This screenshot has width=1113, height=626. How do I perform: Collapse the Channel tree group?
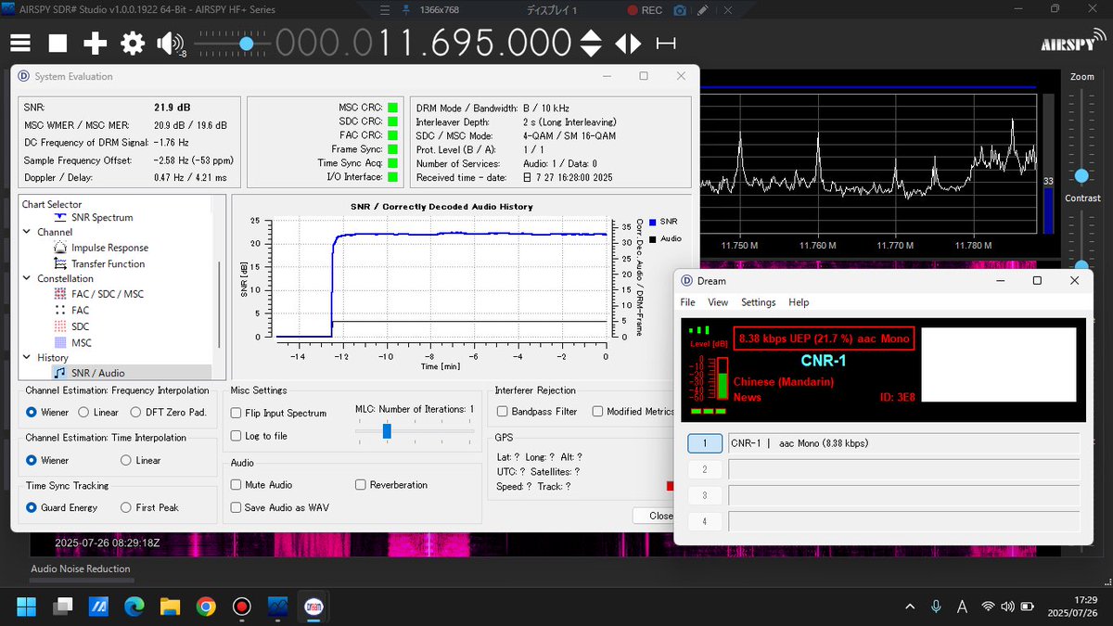point(27,232)
